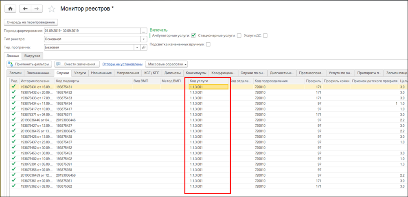Screen dimensions: 408x197
Task: Click the Применить фильтры button
Action: [29, 64]
